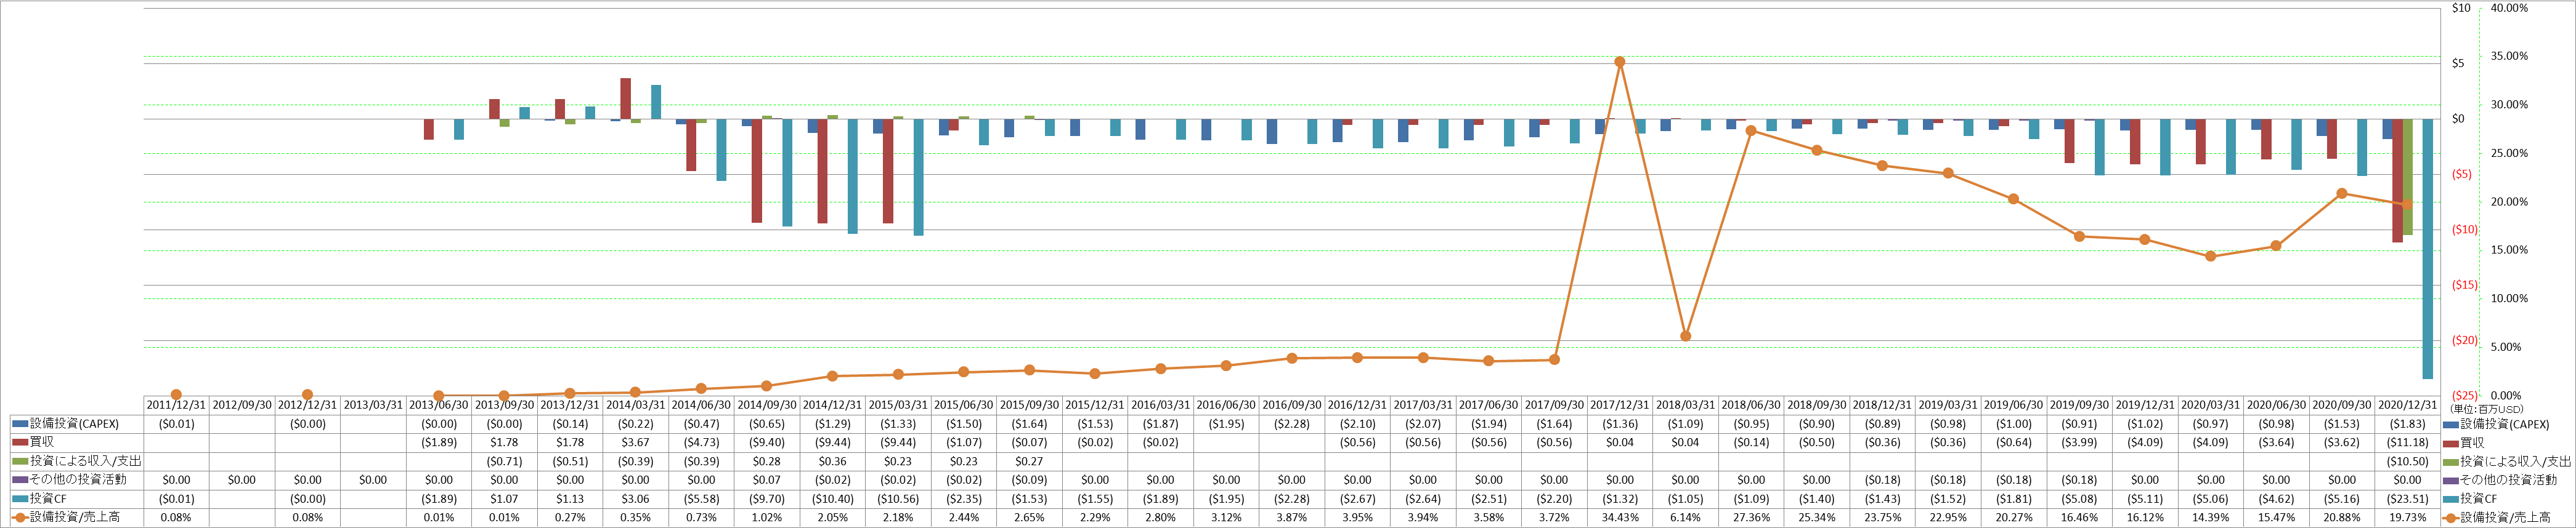Select the ($9.40) acquisition cell
Screen dimensions: 2576x528
pyautogui.click(x=767, y=442)
